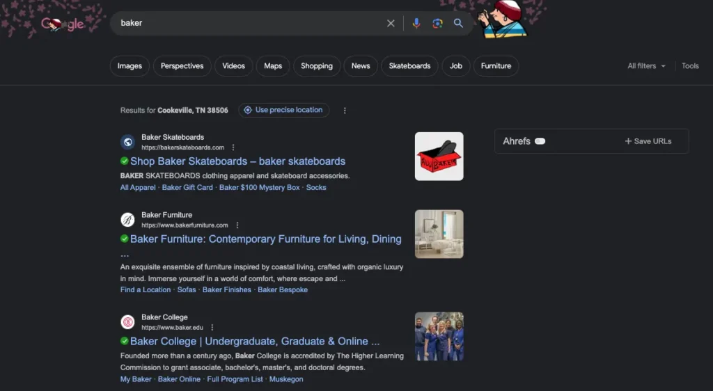The height and width of the screenshot is (391, 713).
Task: Open Baker Furniture: Contemporary Furniture result link
Action: pyautogui.click(x=265, y=239)
